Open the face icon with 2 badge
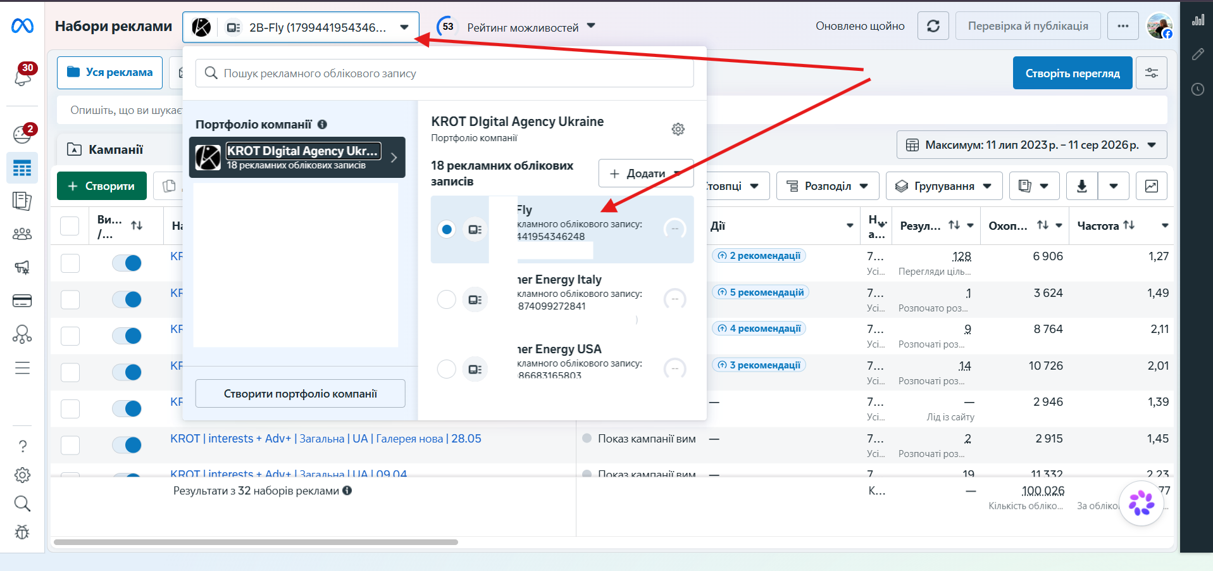1213x571 pixels. pos(23,134)
